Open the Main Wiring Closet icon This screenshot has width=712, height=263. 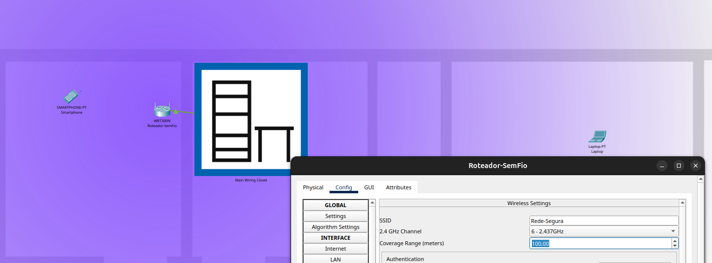click(x=251, y=119)
